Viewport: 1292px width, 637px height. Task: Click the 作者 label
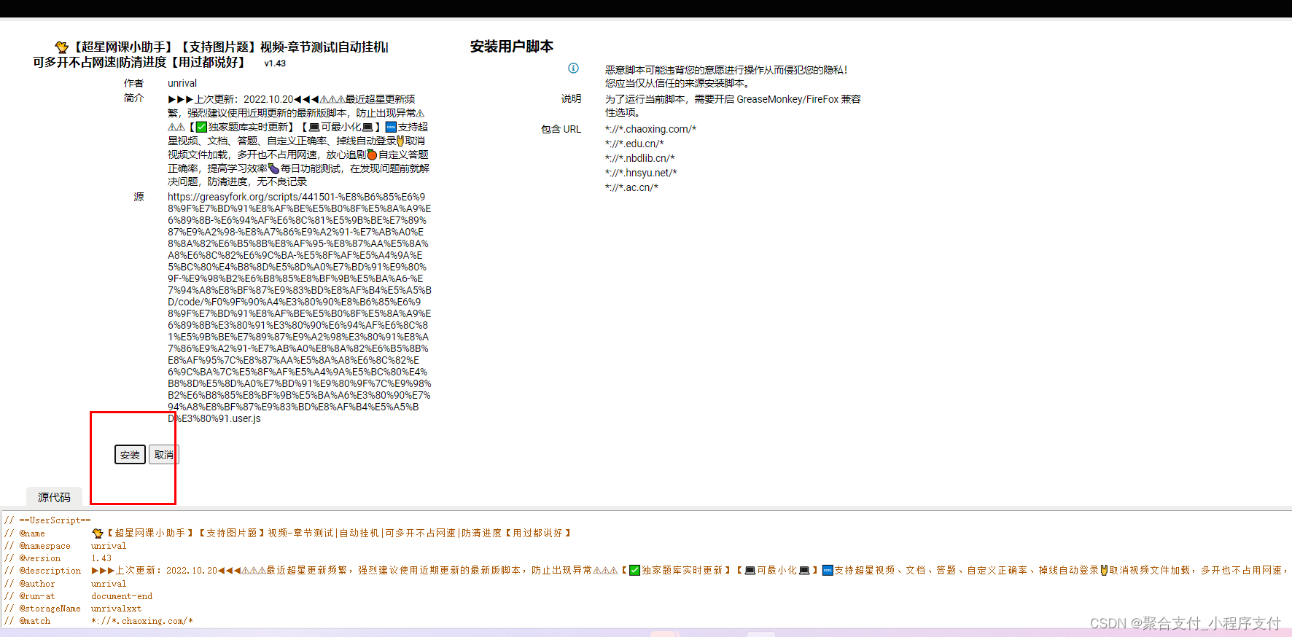pyautogui.click(x=133, y=83)
